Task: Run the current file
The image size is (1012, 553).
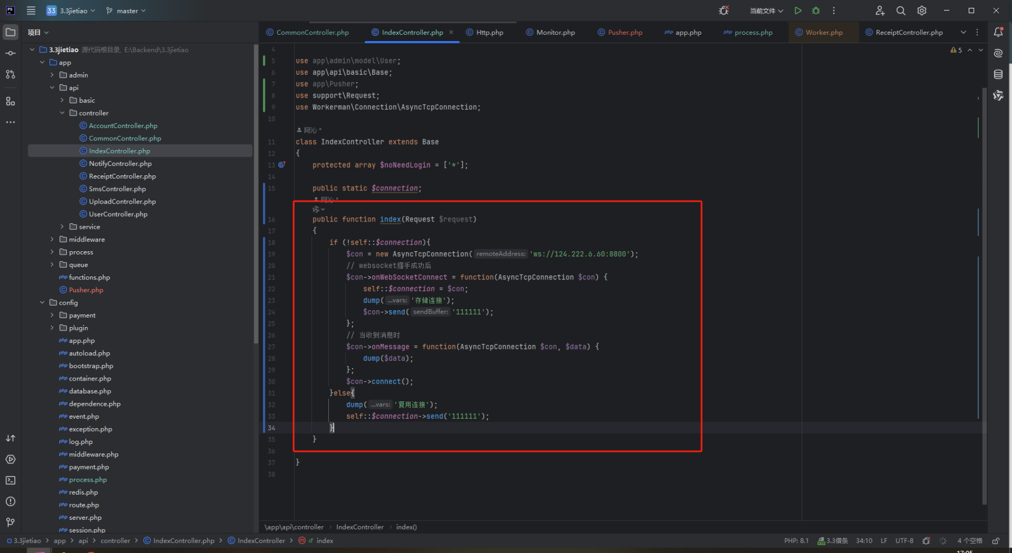Action: (798, 11)
